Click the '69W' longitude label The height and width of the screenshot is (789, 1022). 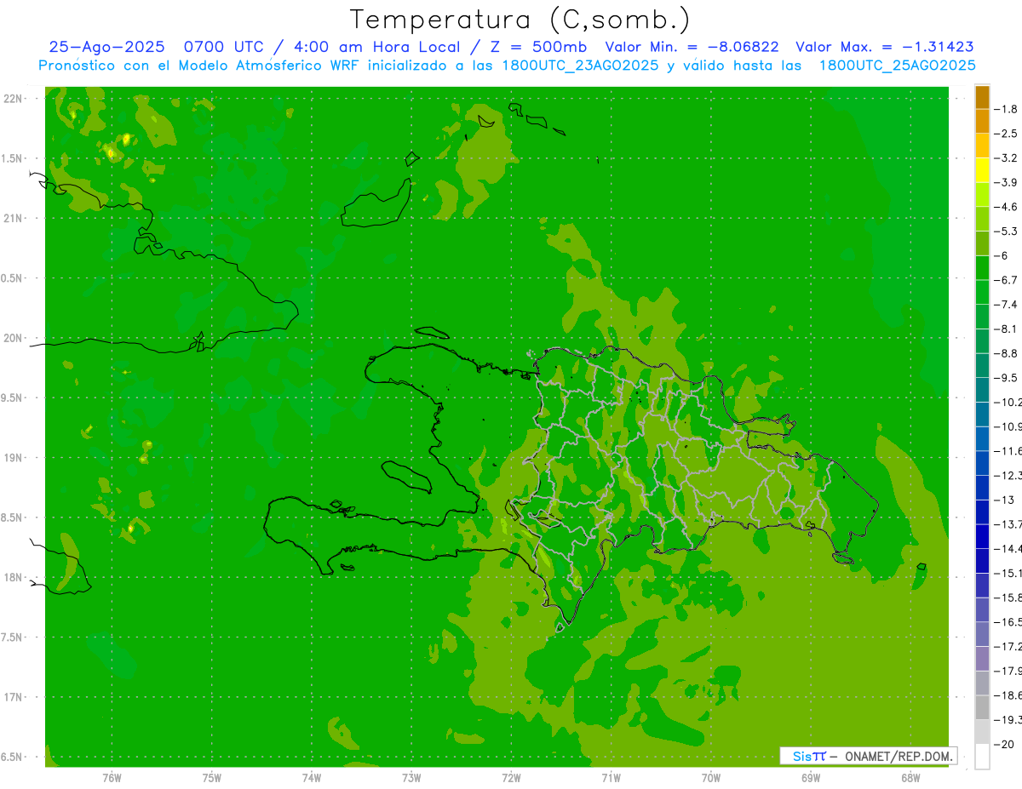[811, 778]
